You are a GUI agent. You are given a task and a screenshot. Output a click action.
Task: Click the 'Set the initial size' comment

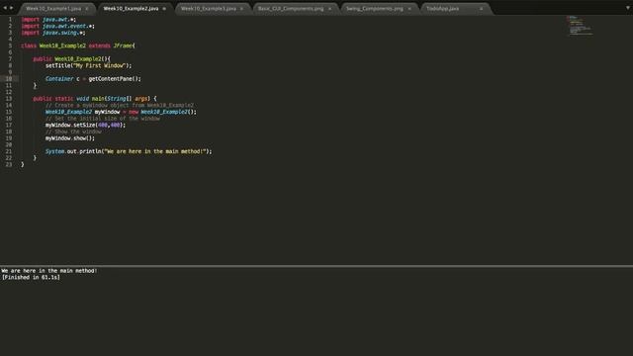click(103, 119)
